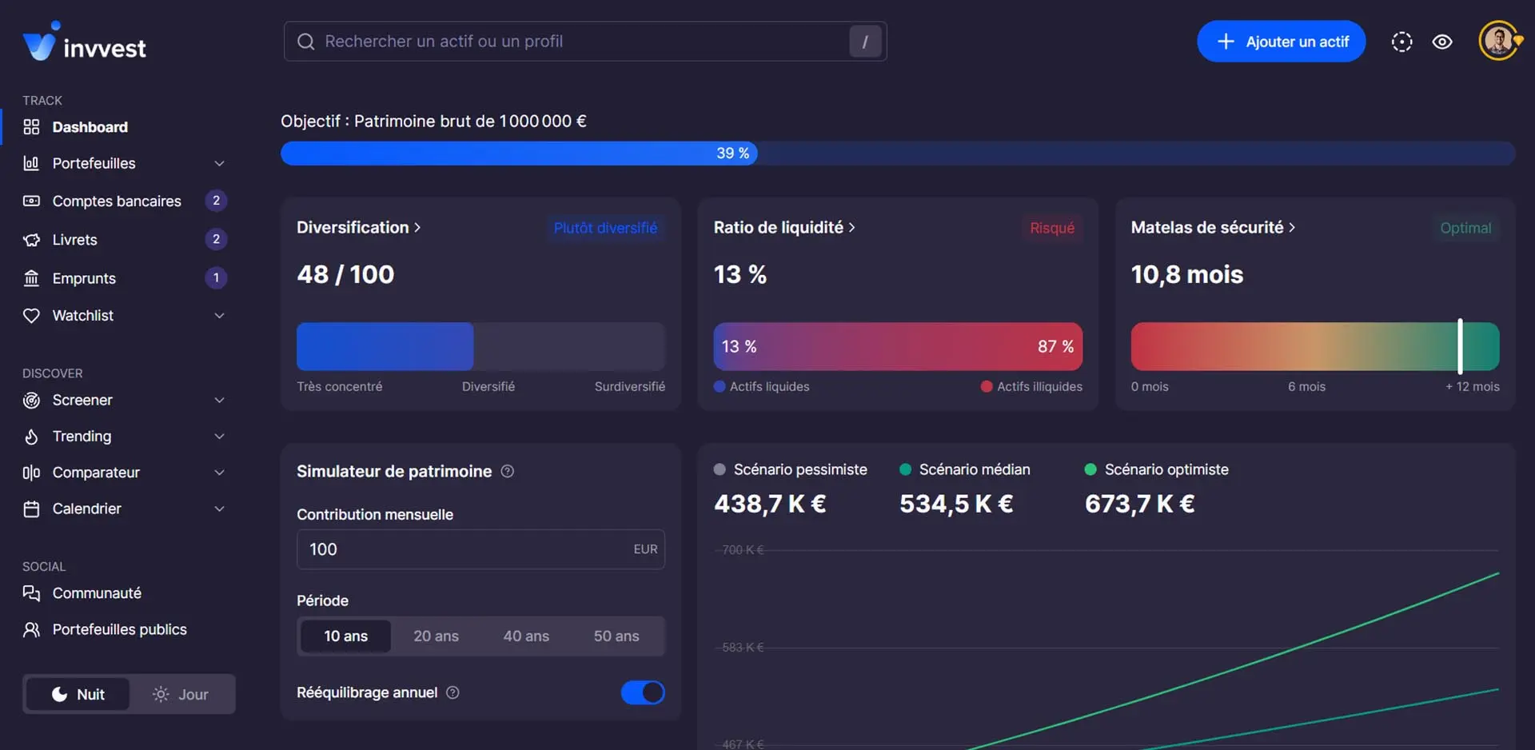Click the Calendrier calendar icon
The width and height of the screenshot is (1535, 750).
tap(30, 508)
